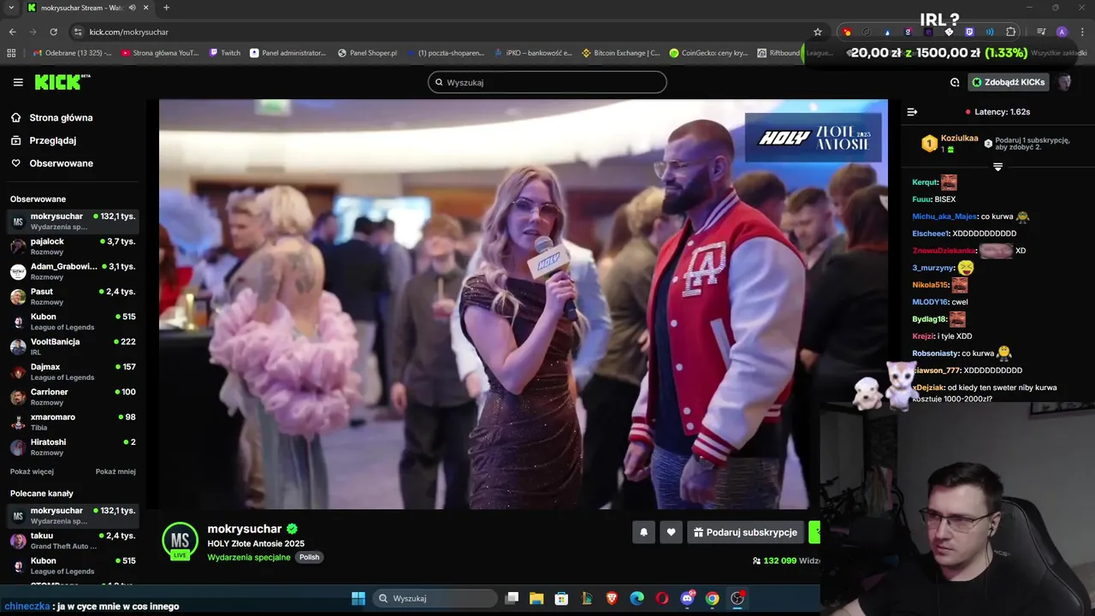1095x616 pixels.
Task: Mute the tab via speaker icon
Action: (x=132, y=8)
